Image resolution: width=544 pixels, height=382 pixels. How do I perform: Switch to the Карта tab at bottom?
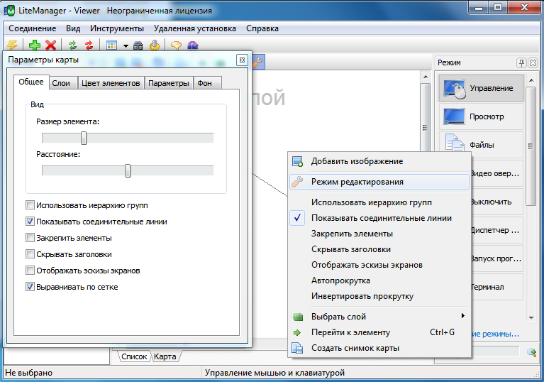165,356
